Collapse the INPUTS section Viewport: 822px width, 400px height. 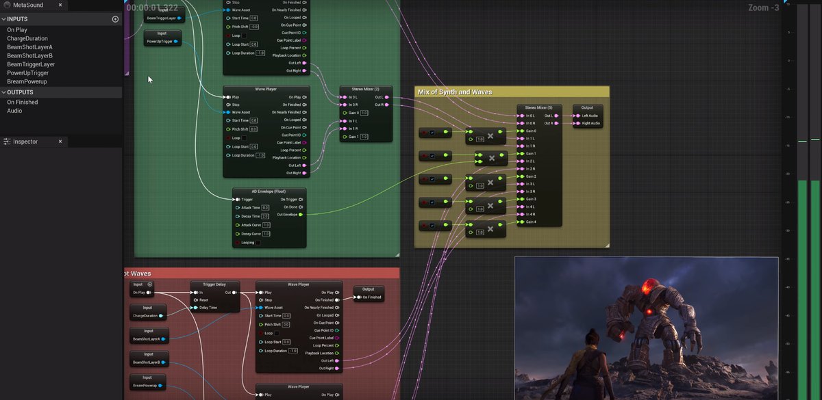3,19
